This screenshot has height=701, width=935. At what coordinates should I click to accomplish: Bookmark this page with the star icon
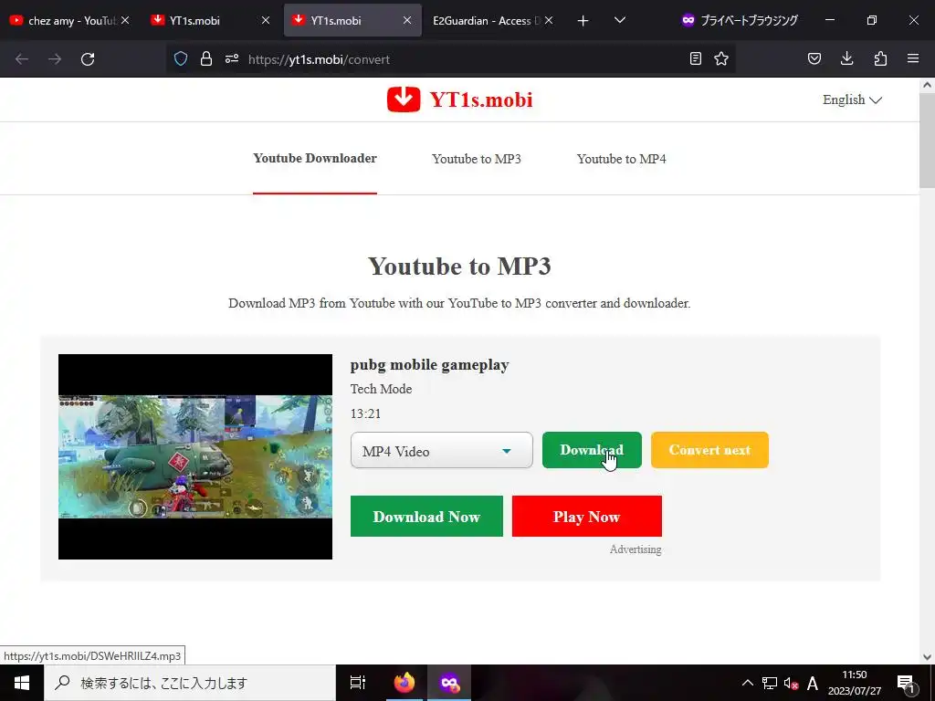coord(721,59)
